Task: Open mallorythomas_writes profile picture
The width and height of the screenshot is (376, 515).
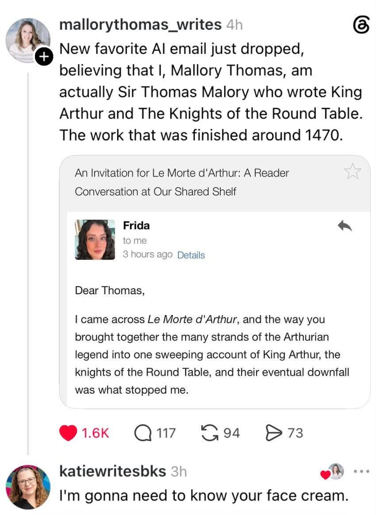Action: tap(28, 40)
